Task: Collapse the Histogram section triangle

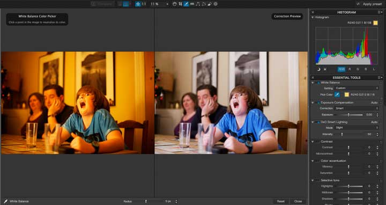Action: point(313,18)
